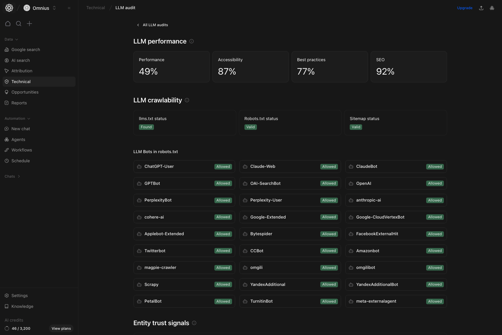Click the plus icon to create new
502x335 pixels.
(x=29, y=24)
